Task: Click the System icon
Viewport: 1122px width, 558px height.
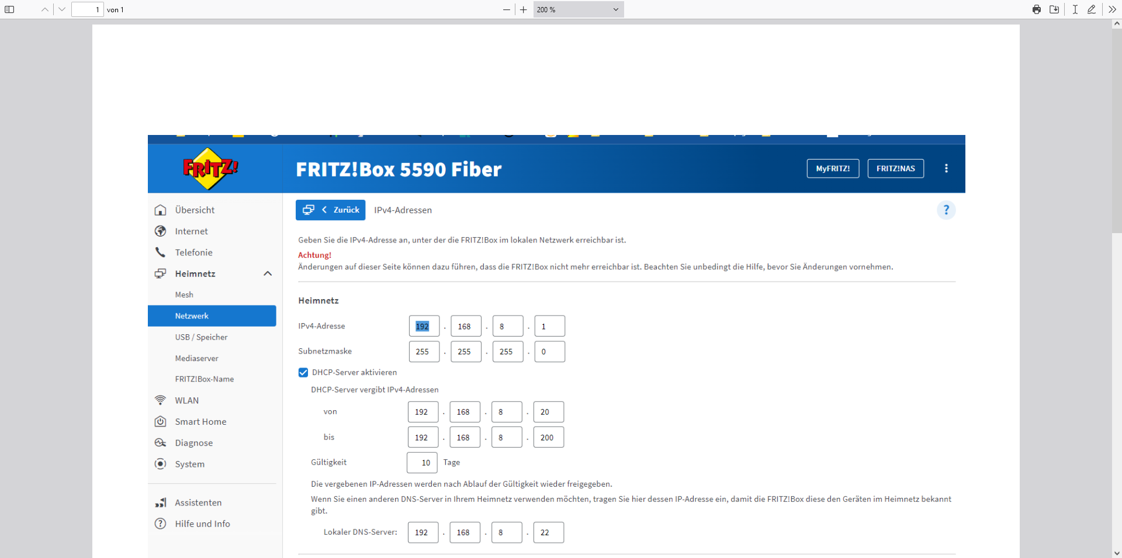Action: click(160, 464)
